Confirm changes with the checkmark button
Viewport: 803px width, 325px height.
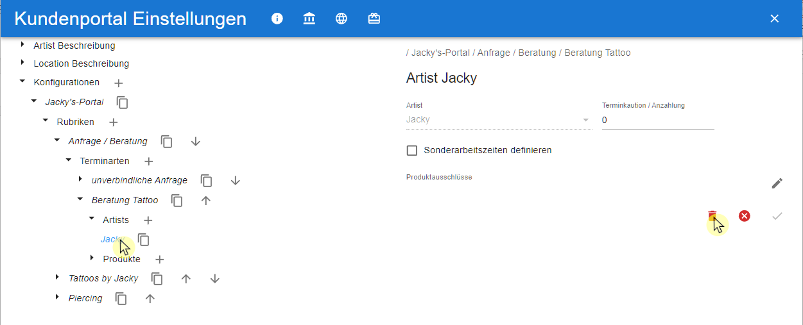tap(777, 216)
